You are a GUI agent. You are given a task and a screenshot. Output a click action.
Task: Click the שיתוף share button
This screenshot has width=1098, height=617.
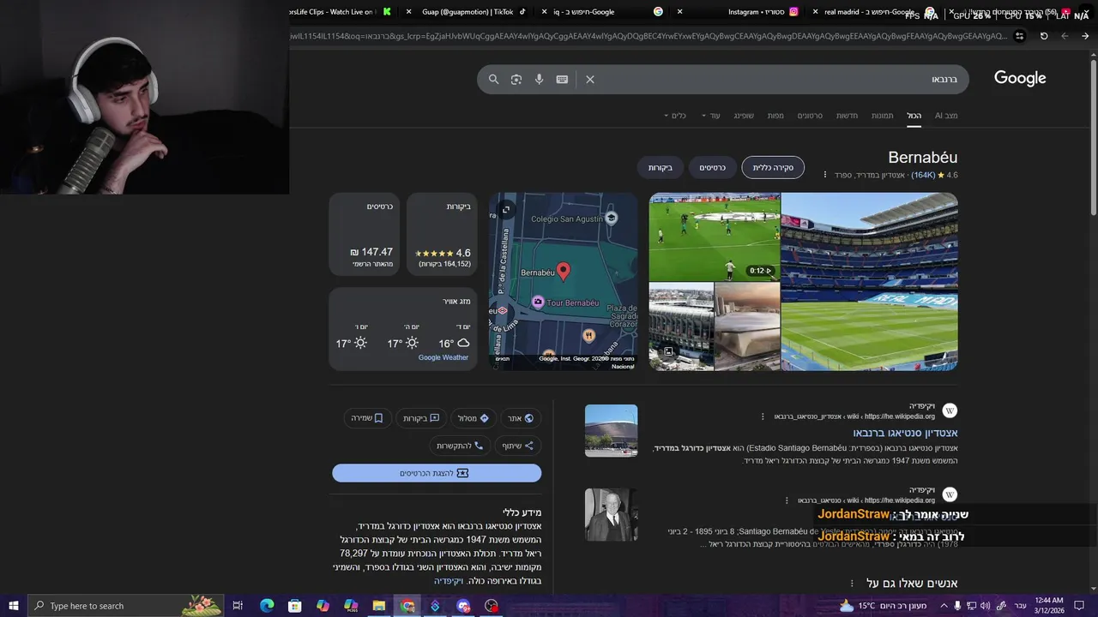[517, 446]
